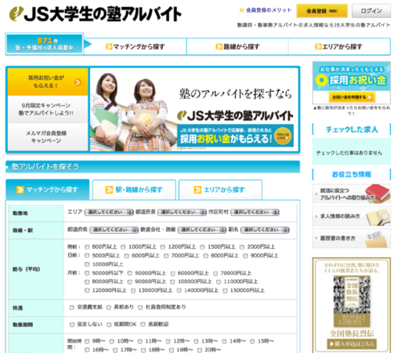Click the red book icon in お役立ち情報
Screen dimensions: 394x353
point(378,193)
